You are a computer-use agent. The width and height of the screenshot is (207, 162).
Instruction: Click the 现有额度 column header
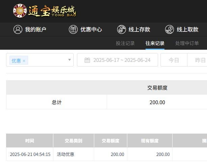150,141
